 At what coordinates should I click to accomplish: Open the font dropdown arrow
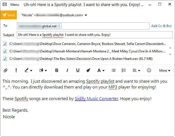click(x=104, y=71)
